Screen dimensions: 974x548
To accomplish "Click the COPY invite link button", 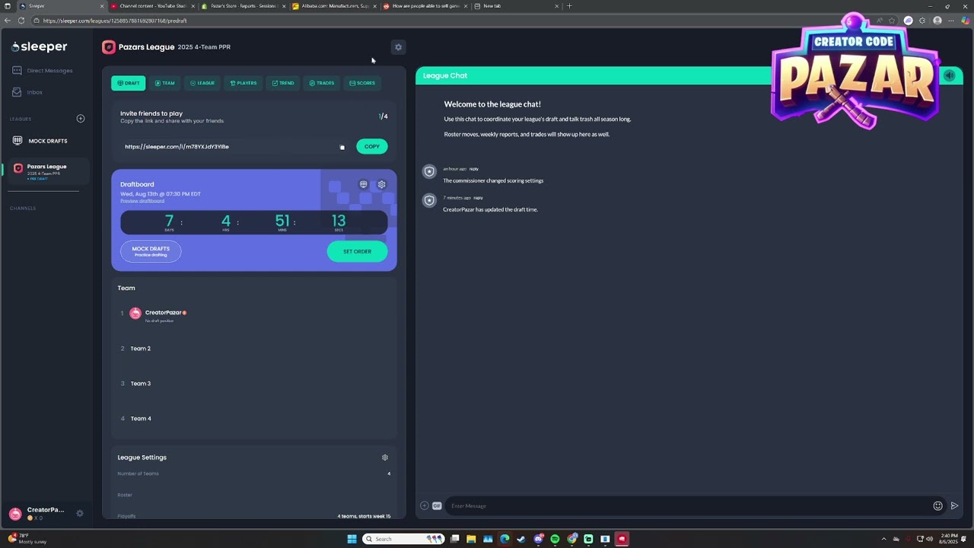I will [372, 147].
